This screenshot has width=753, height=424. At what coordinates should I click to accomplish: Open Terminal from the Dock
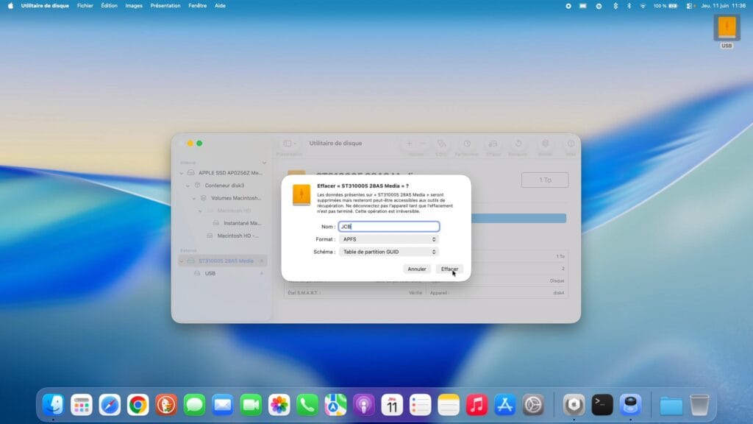click(x=602, y=405)
